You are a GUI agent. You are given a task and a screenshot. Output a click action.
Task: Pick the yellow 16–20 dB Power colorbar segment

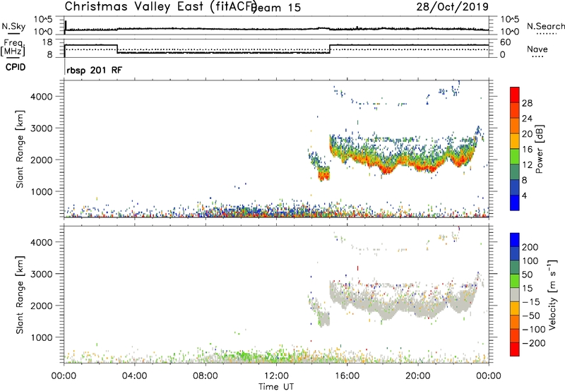(515, 141)
